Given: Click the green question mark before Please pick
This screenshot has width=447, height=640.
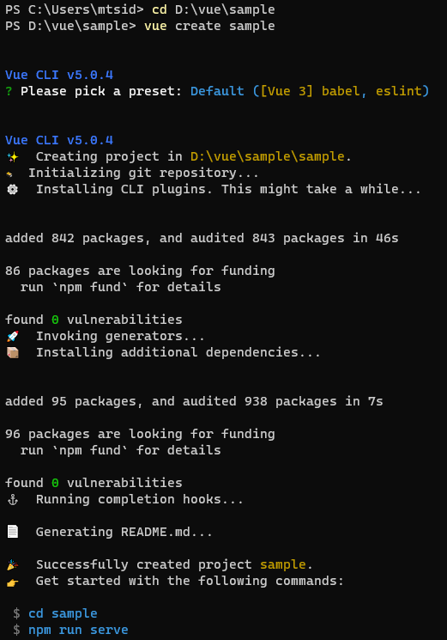Looking at the screenshot, I should [x=9, y=91].
